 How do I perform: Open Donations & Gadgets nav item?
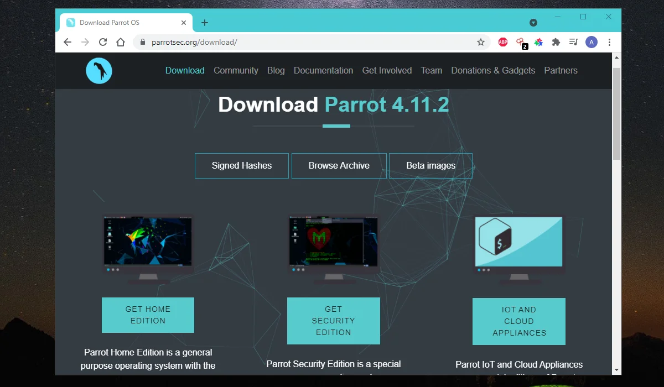[x=493, y=70]
